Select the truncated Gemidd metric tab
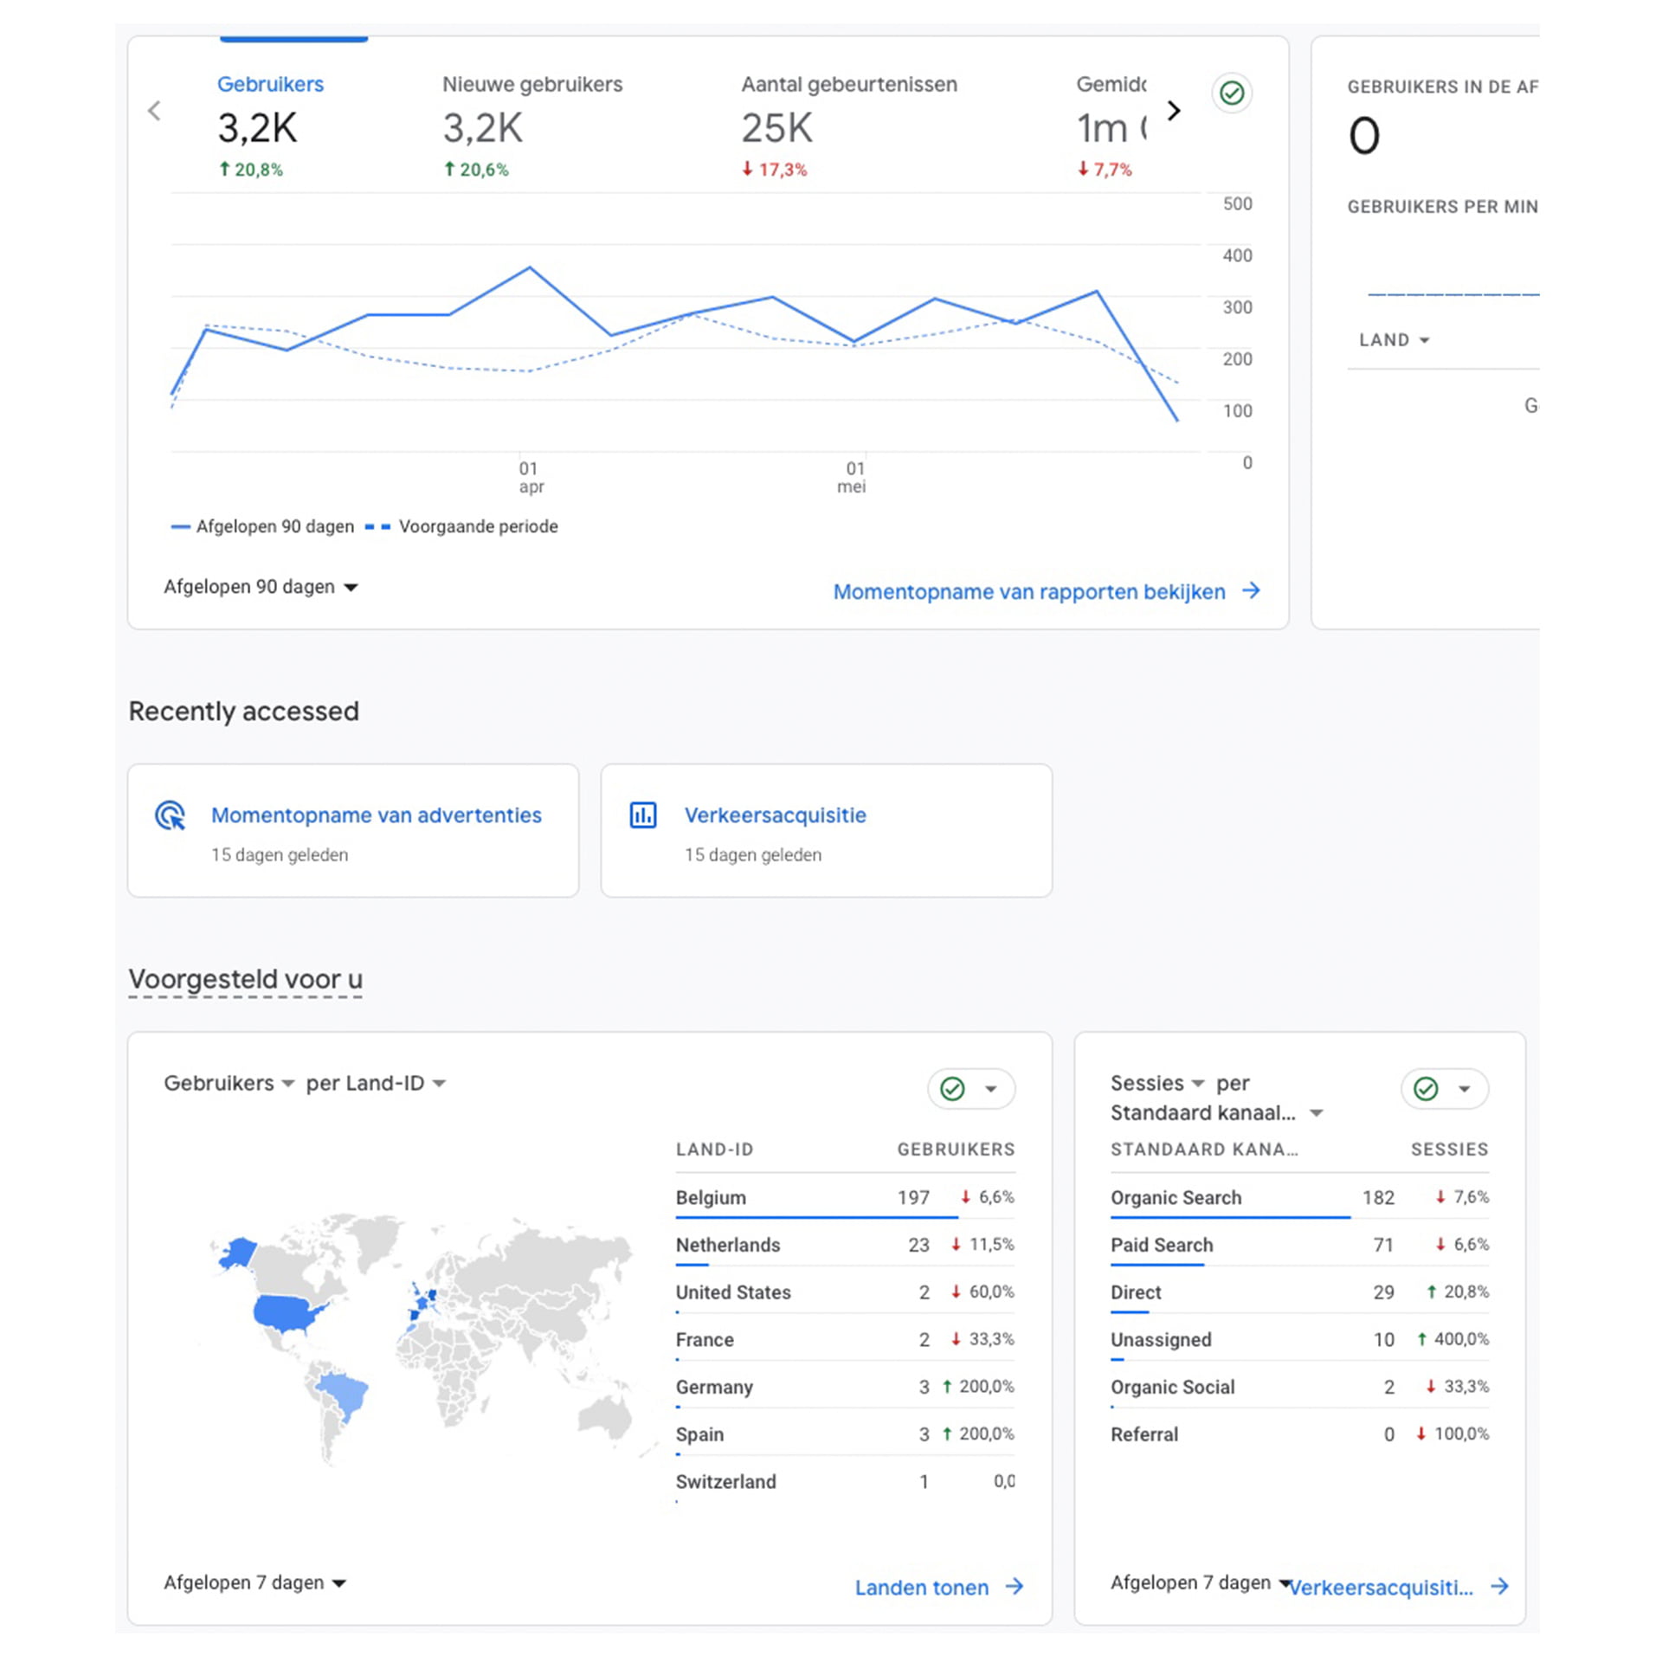 [x=1111, y=126]
